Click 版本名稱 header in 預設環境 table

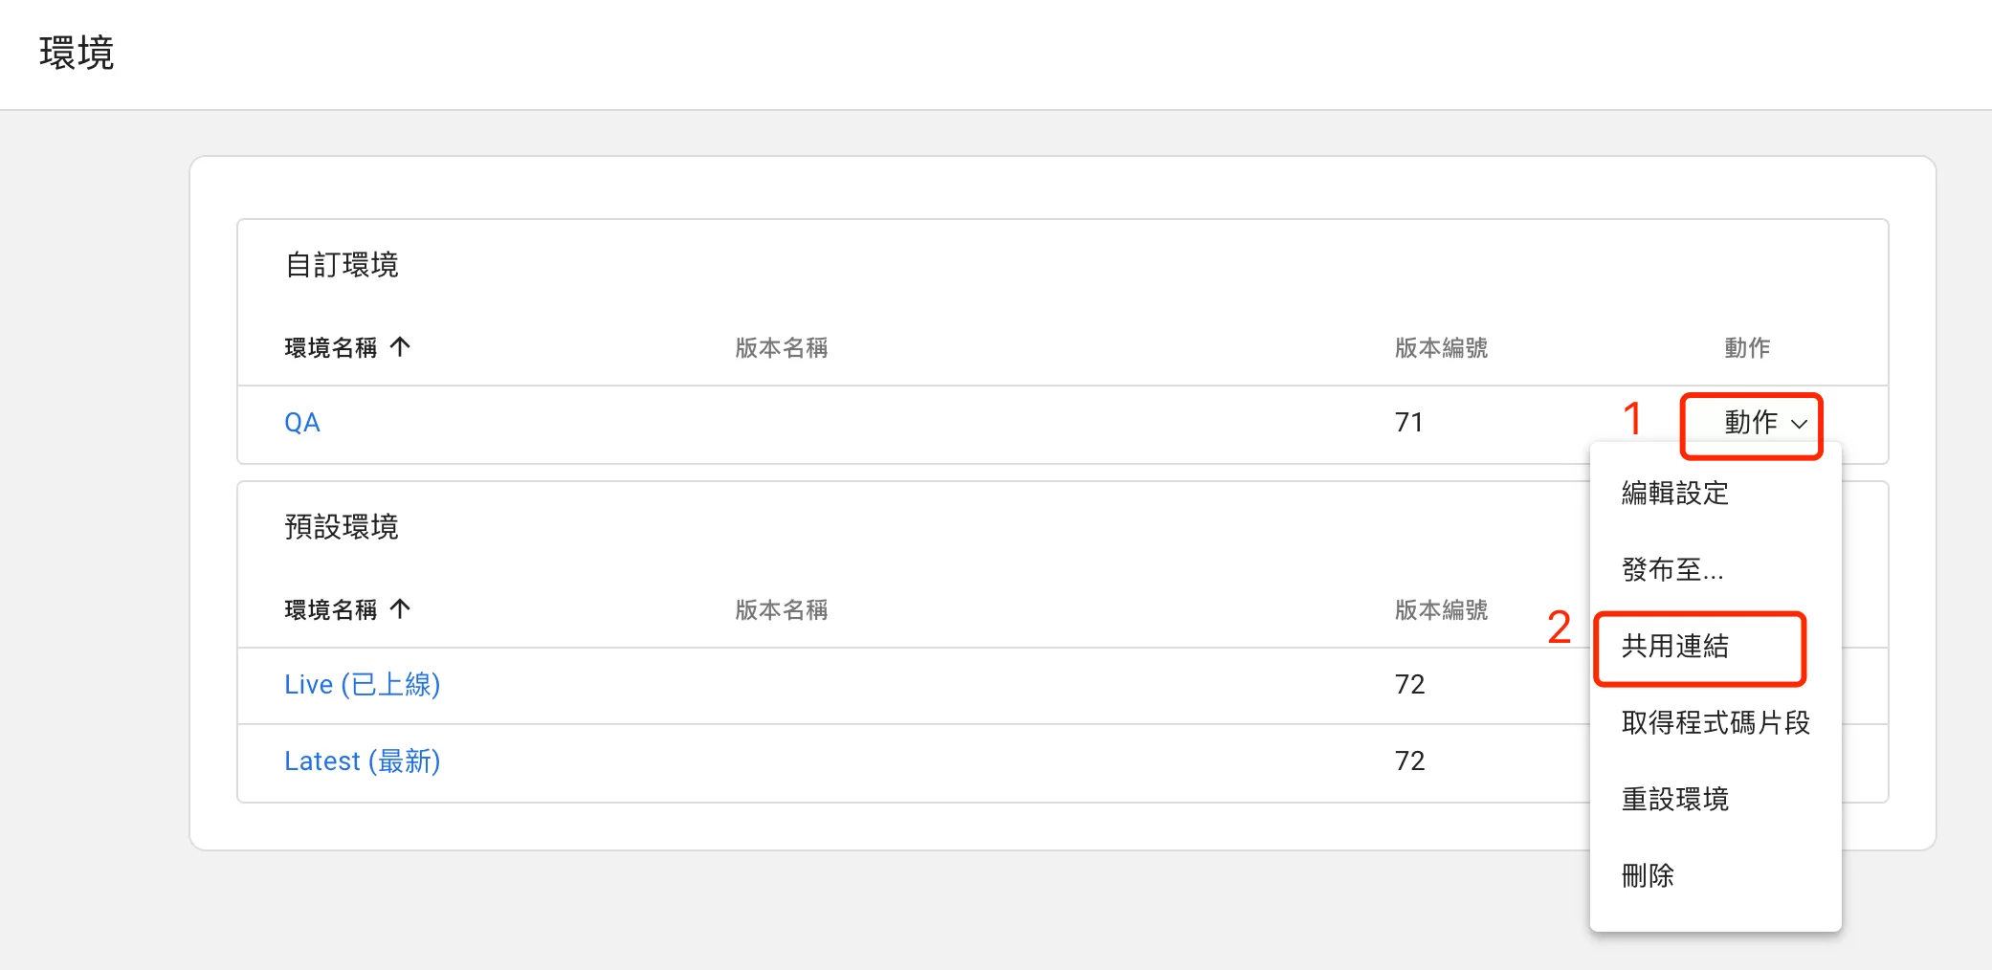click(782, 610)
